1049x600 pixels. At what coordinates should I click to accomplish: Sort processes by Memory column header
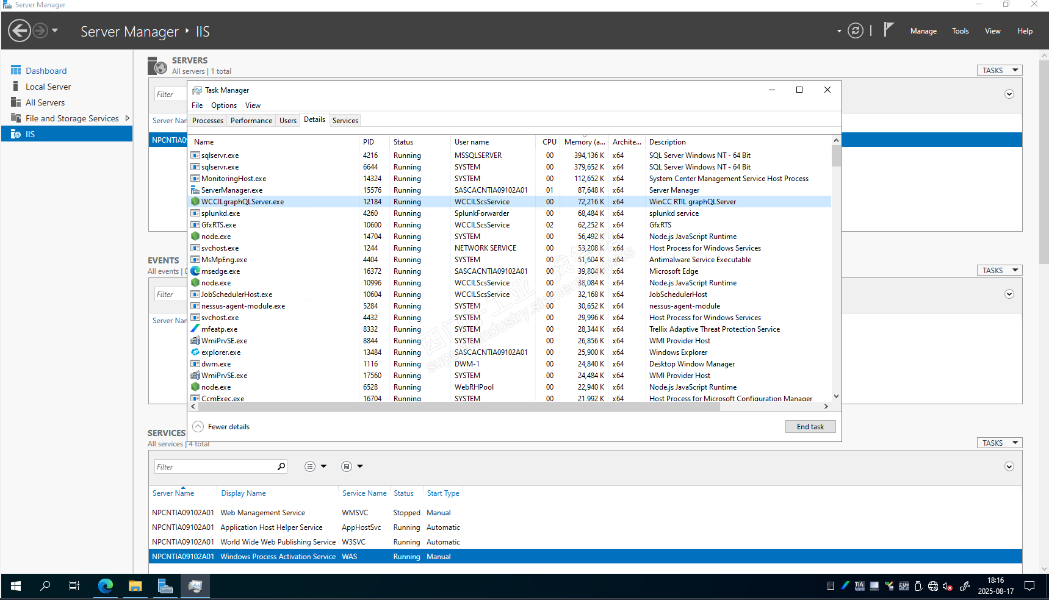click(584, 142)
